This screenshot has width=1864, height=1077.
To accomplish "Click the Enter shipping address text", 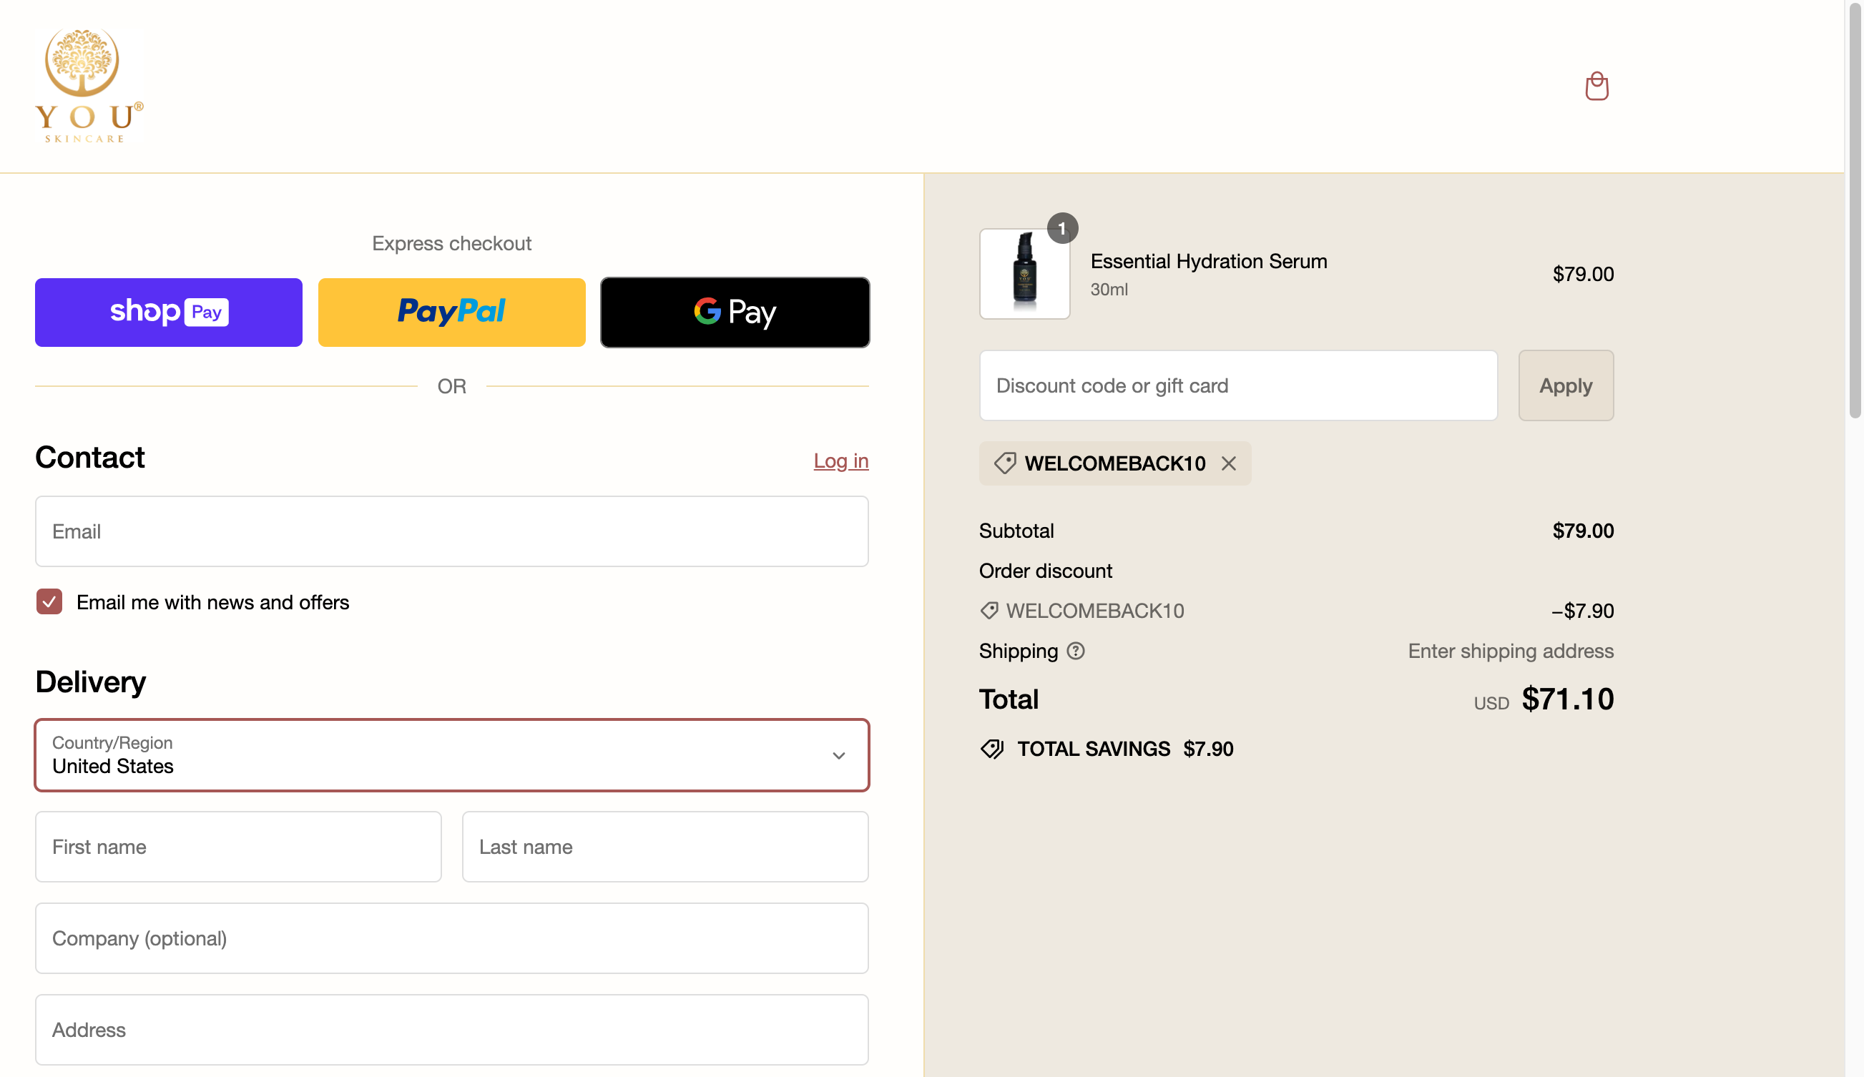I will tap(1511, 651).
